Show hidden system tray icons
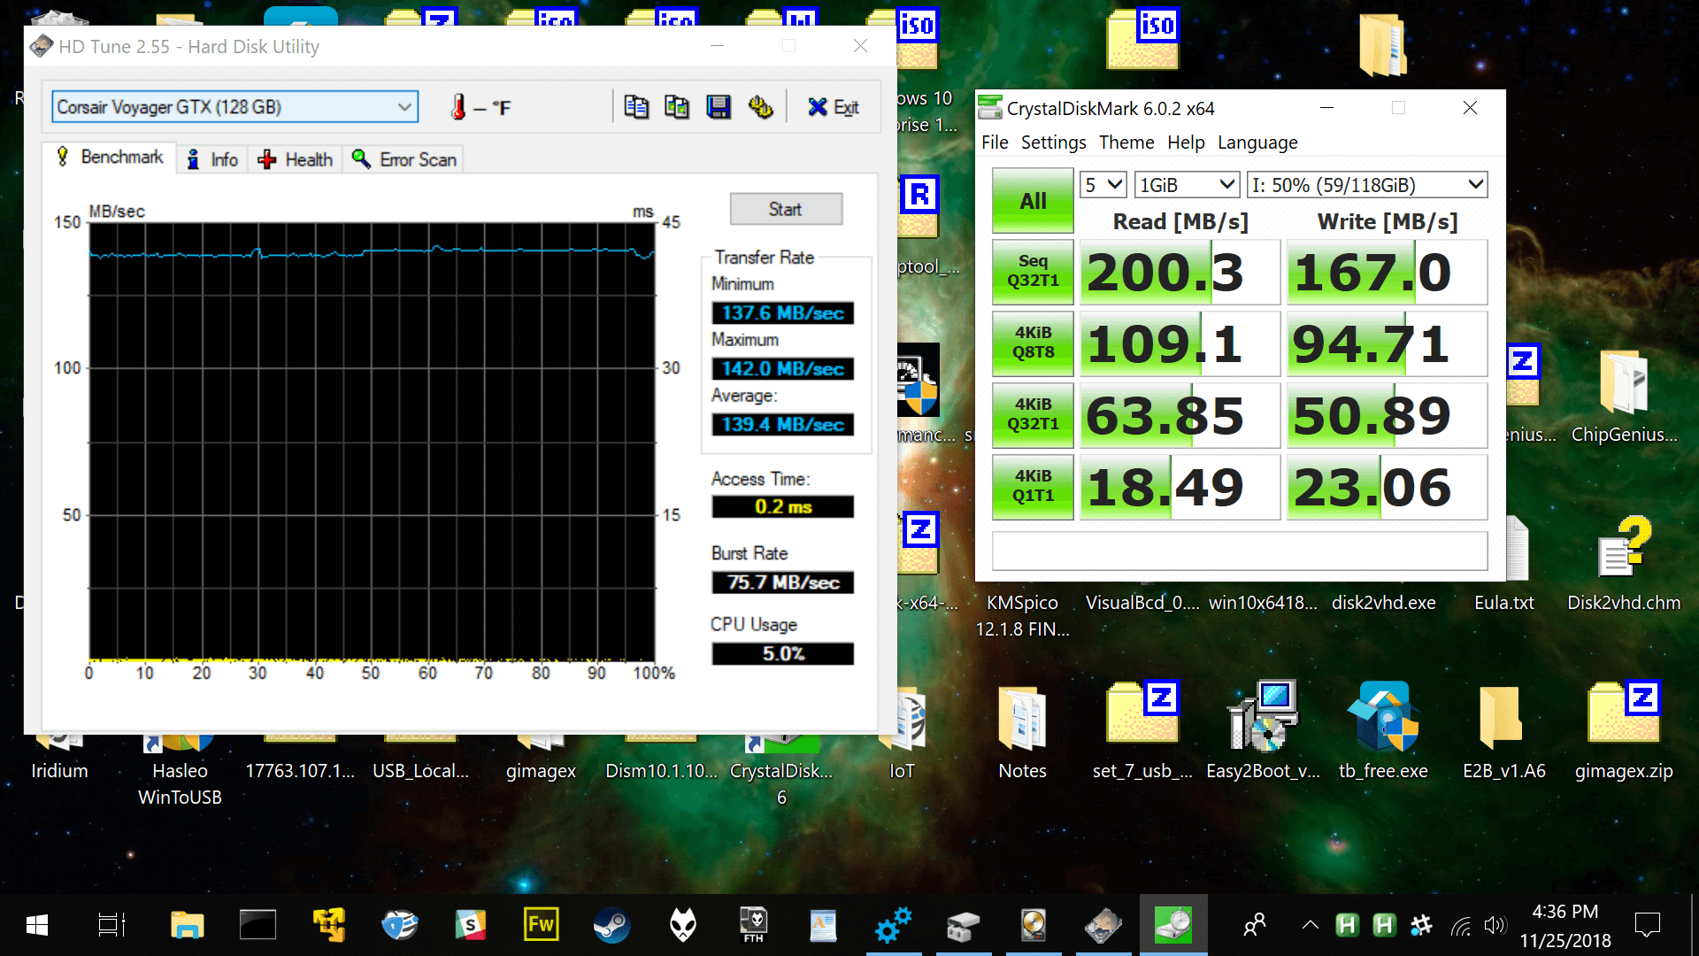Screen dimensions: 1699x956 (1310, 926)
